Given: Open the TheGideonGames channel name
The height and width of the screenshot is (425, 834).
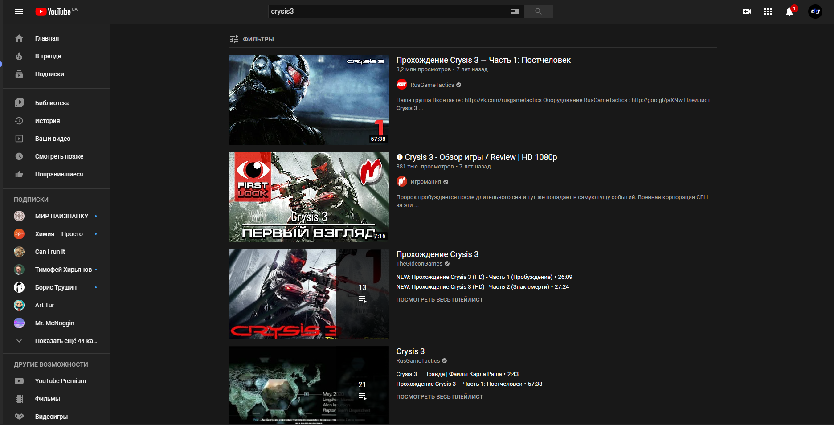Looking at the screenshot, I should (x=419, y=264).
